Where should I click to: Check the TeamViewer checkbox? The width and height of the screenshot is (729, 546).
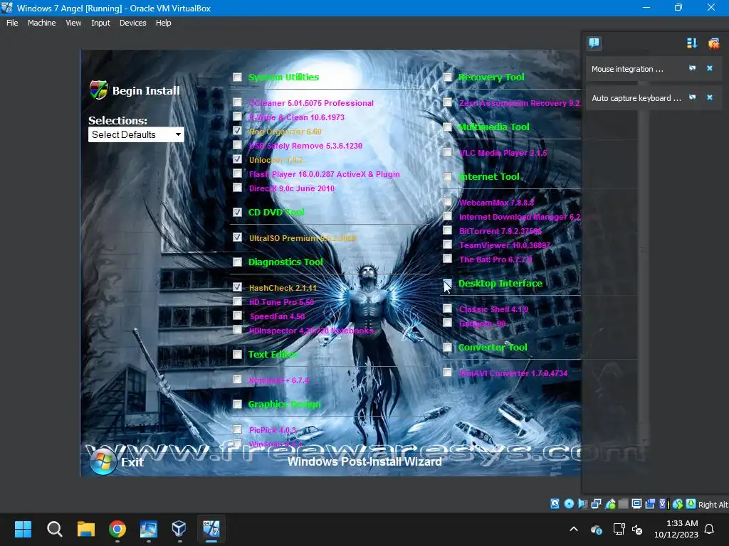tap(447, 245)
